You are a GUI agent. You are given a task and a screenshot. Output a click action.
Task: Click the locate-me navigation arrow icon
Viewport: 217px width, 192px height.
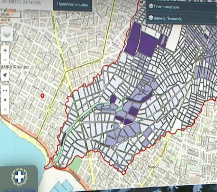click(x=5, y=75)
